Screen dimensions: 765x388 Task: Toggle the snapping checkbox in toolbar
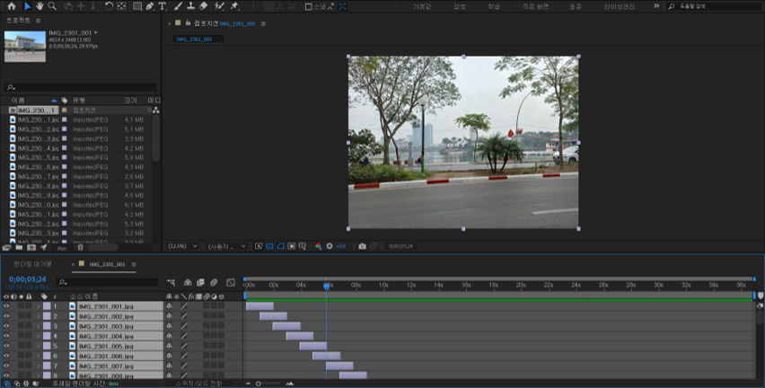[x=308, y=7]
